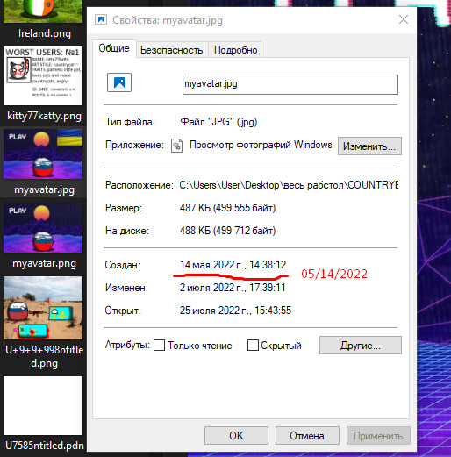Viewport: 451px width, 457px height.
Task: Switch to the Безопасность tab
Action: coord(172,50)
